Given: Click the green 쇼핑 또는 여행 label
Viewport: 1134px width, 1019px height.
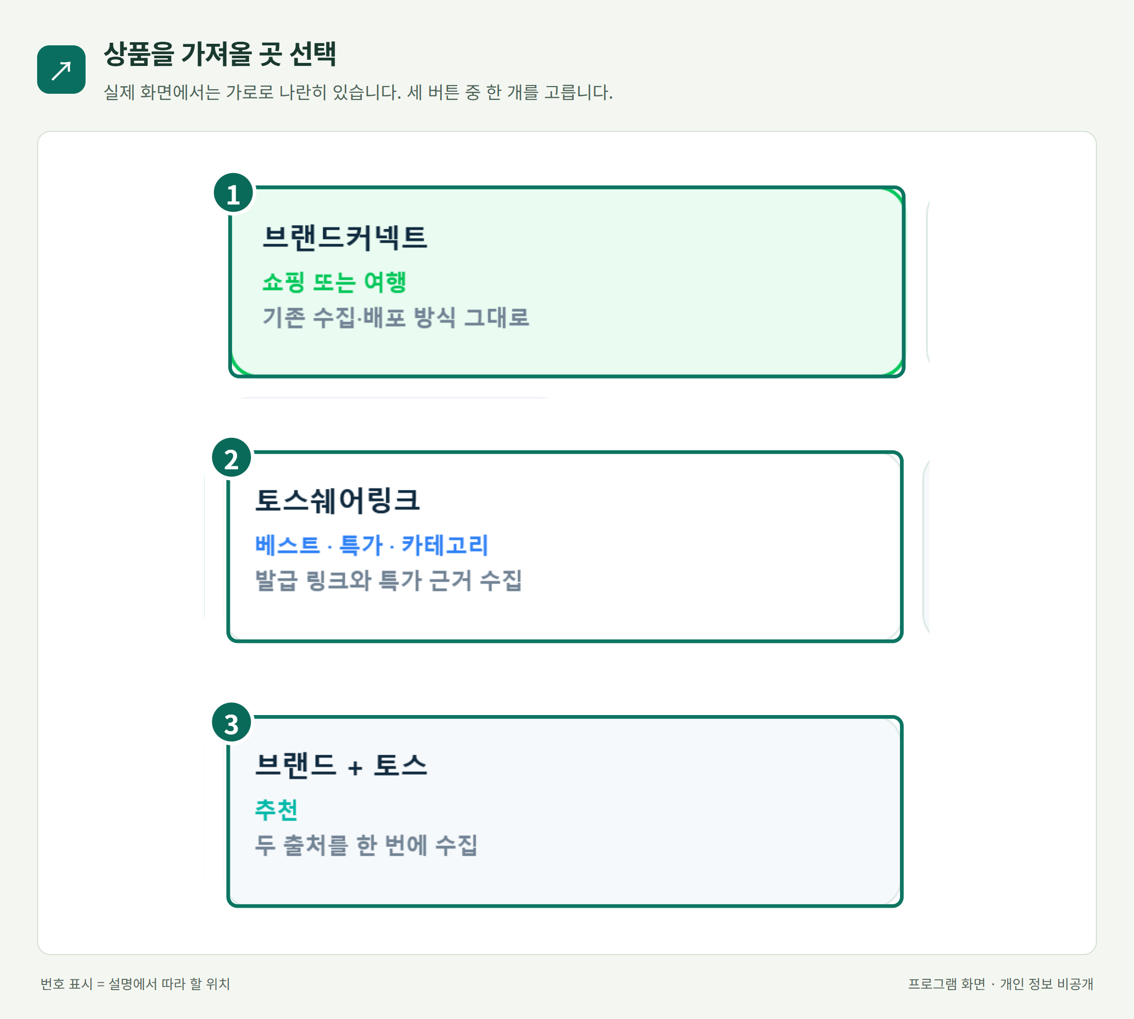Looking at the screenshot, I should 335,282.
